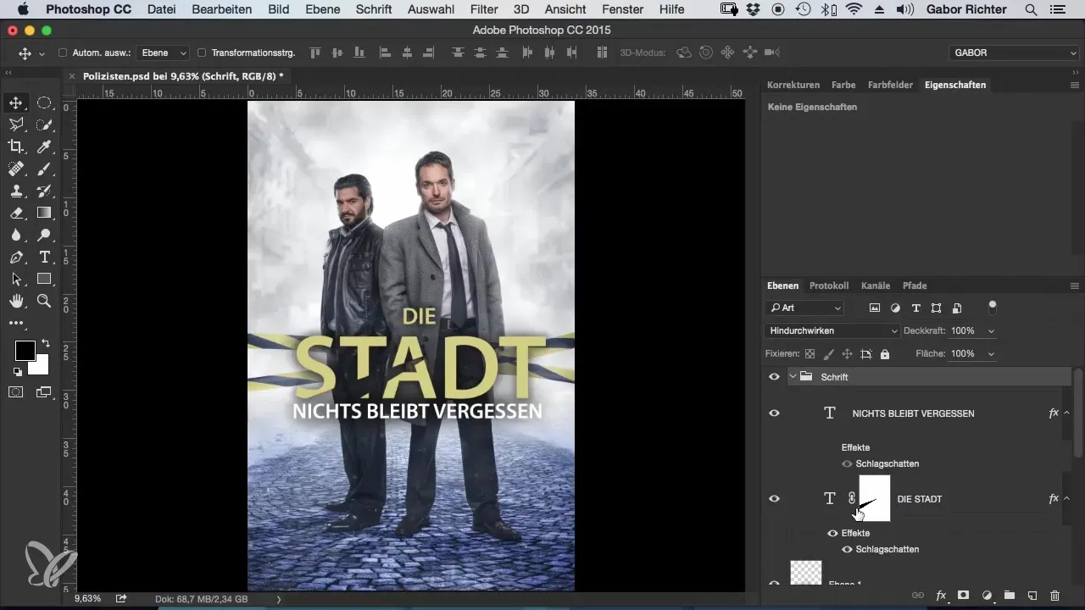Viewport: 1085px width, 610px height.
Task: Lock all attributes padlock icon
Action: [885, 354]
